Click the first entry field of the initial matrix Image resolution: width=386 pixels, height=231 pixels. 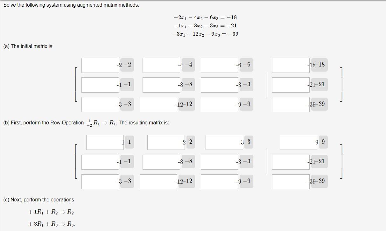tap(100, 65)
